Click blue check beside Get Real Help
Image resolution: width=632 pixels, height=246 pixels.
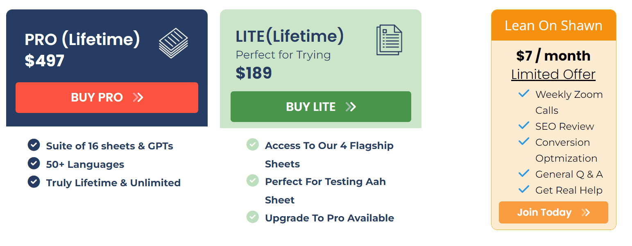[x=523, y=189]
